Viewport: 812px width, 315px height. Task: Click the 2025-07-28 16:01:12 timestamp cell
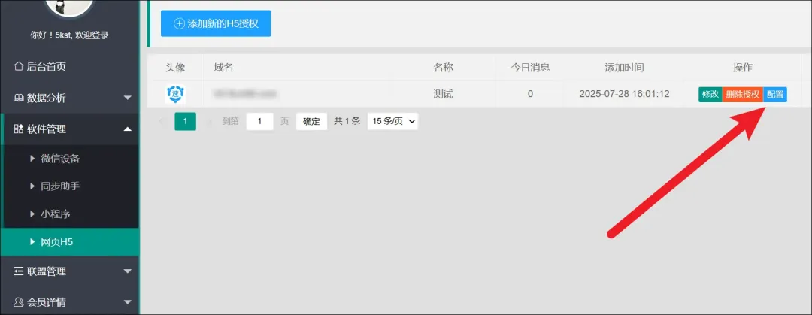[x=625, y=94]
